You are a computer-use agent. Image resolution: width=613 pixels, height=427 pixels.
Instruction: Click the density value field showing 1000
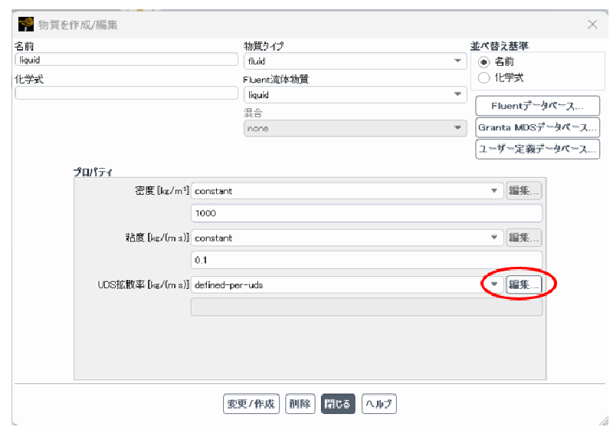pyautogui.click(x=366, y=213)
